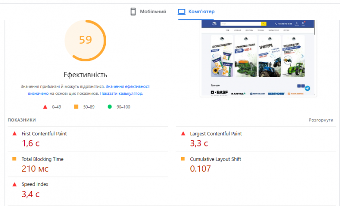Click the mobile phone icon
This screenshot has height=206, width=340.
click(x=133, y=12)
